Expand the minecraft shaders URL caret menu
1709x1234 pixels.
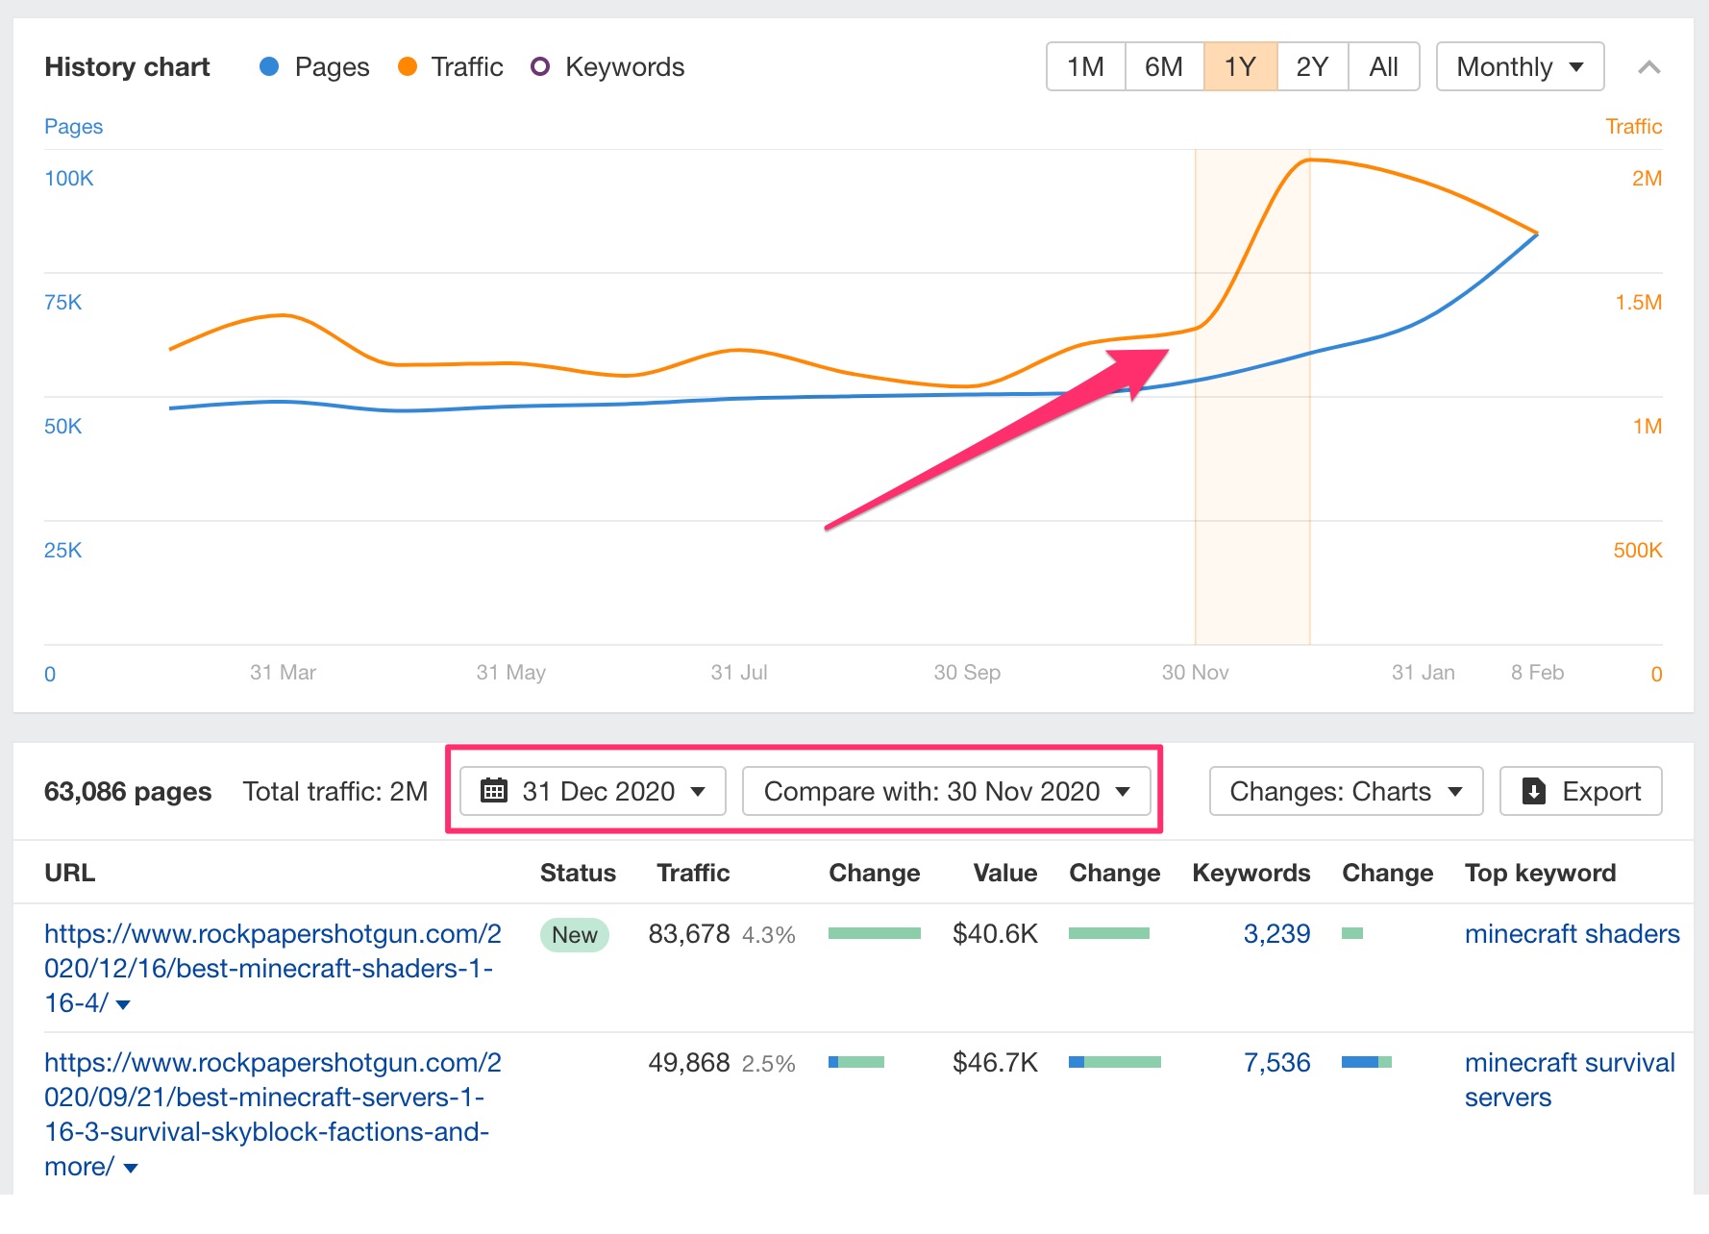pyautogui.click(x=123, y=1005)
